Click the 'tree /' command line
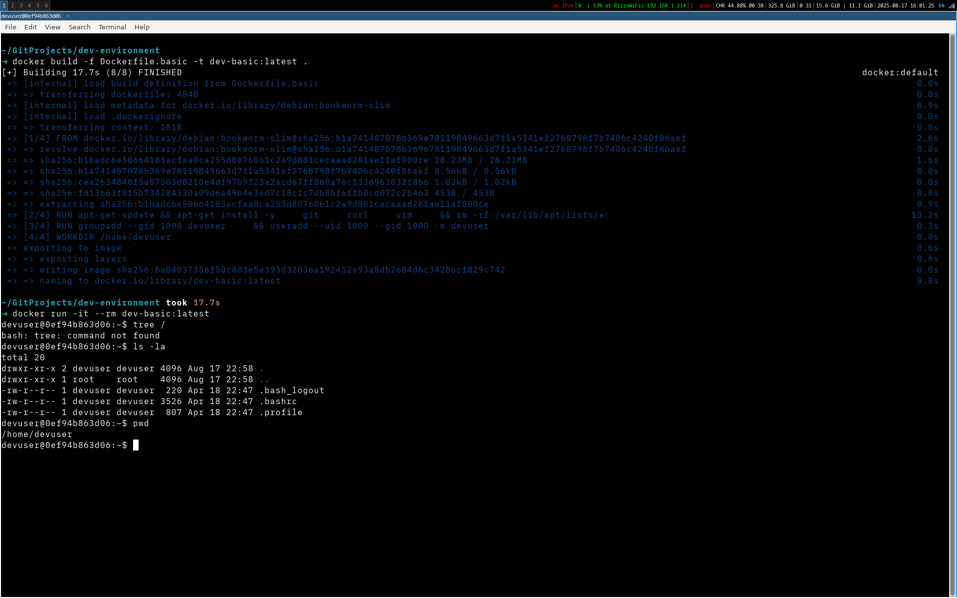 [x=83, y=325]
